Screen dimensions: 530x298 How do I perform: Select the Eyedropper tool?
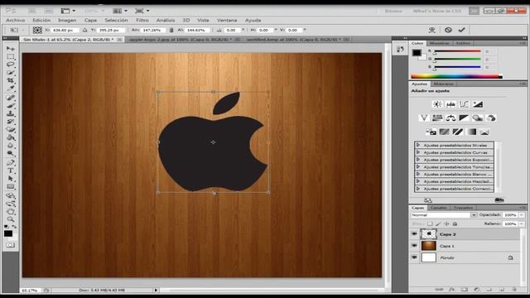[x=11, y=89]
